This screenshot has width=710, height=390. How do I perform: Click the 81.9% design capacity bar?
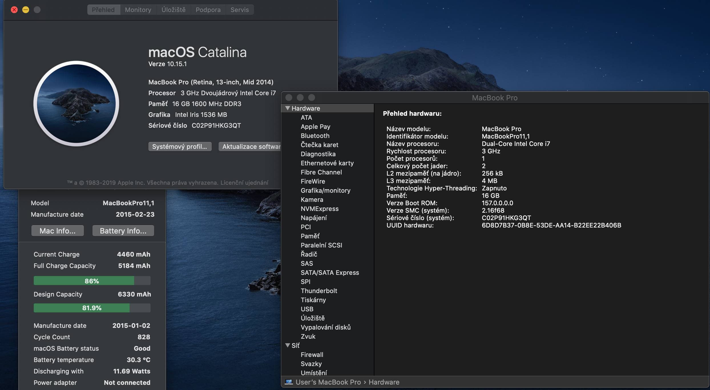tap(92, 308)
